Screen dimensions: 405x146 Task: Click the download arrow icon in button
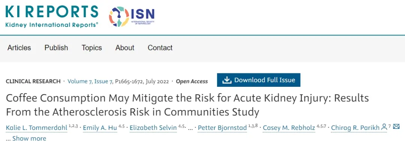coord(226,80)
